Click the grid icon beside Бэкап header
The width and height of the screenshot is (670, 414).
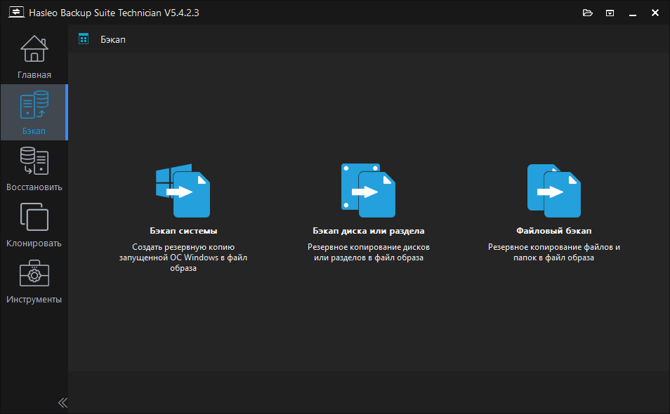click(84, 39)
